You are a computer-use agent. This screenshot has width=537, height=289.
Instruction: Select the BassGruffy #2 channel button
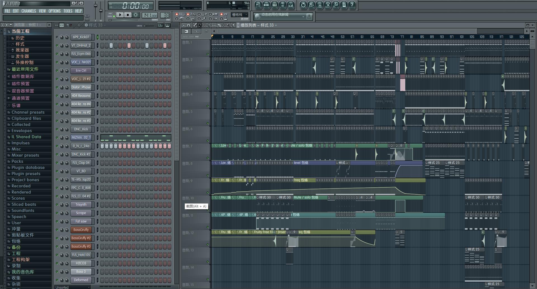[81, 238]
